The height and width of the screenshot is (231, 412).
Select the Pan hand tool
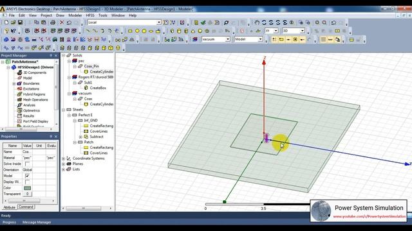pyautogui.click(x=257, y=22)
